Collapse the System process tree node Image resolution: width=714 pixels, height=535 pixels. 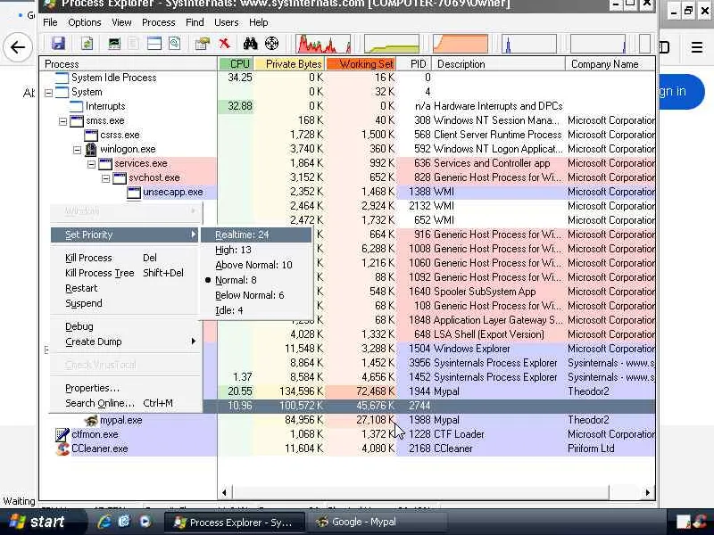[x=48, y=93]
